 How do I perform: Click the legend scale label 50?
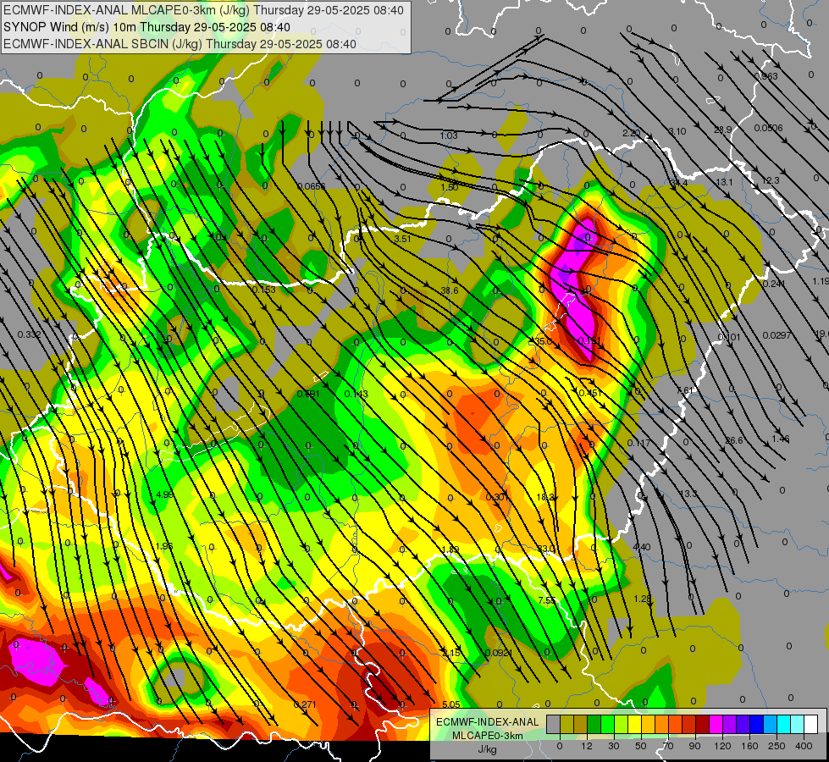tap(641, 746)
